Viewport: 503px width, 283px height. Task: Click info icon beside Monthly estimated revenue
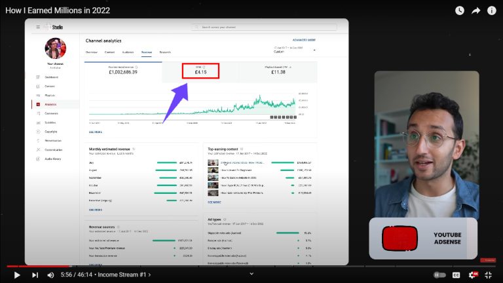134,149
